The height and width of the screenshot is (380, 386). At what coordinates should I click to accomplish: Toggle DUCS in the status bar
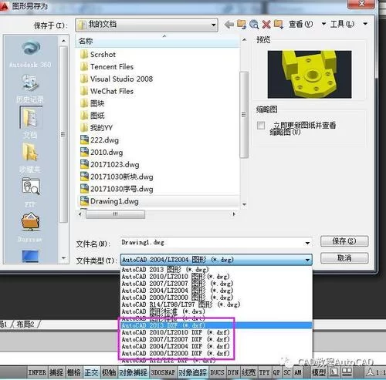pos(217,372)
